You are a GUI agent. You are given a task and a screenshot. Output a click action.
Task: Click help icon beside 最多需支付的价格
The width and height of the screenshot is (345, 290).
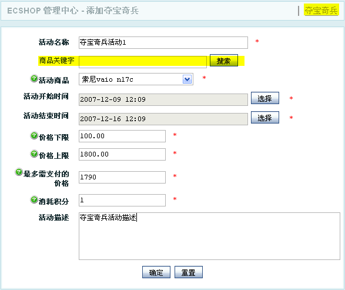click(x=19, y=172)
